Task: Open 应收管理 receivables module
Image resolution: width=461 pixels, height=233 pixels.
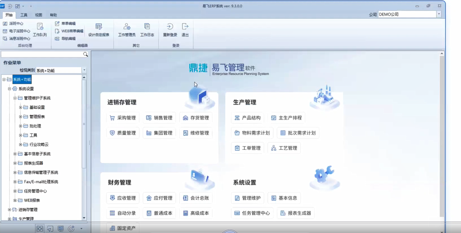Action: coord(123,198)
